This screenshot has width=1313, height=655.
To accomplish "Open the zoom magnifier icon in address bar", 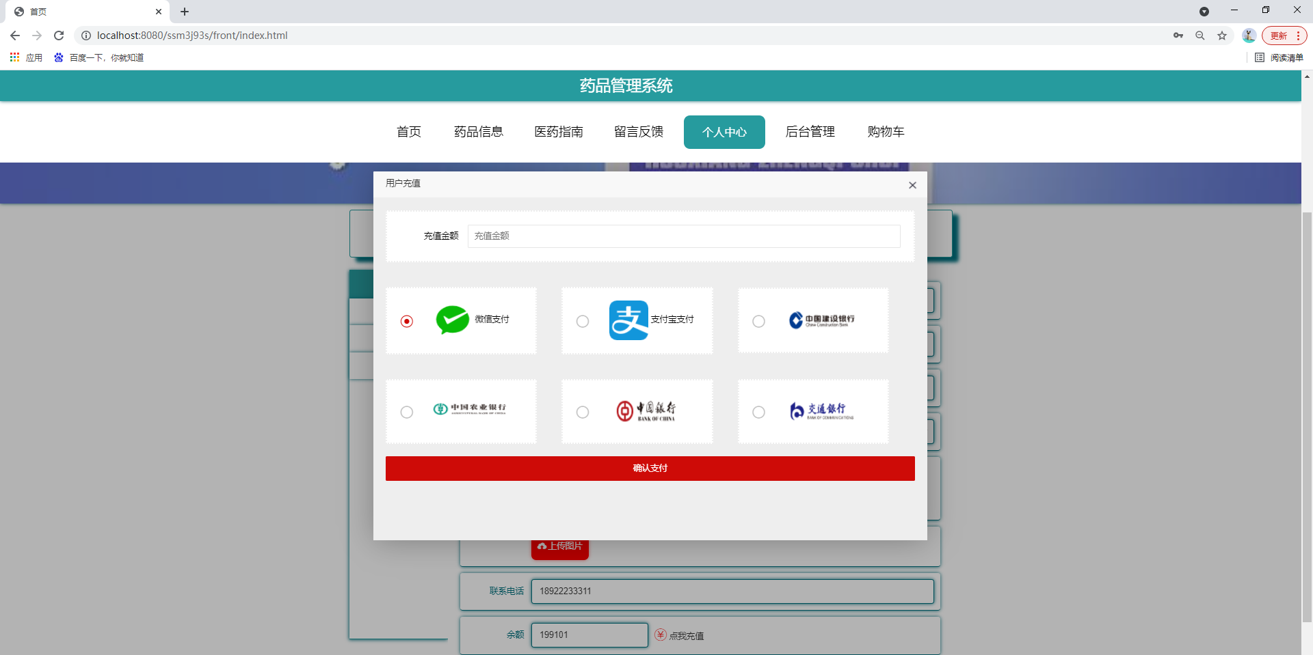I will (x=1200, y=36).
